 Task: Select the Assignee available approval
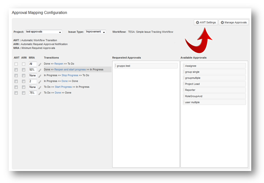point(215,66)
